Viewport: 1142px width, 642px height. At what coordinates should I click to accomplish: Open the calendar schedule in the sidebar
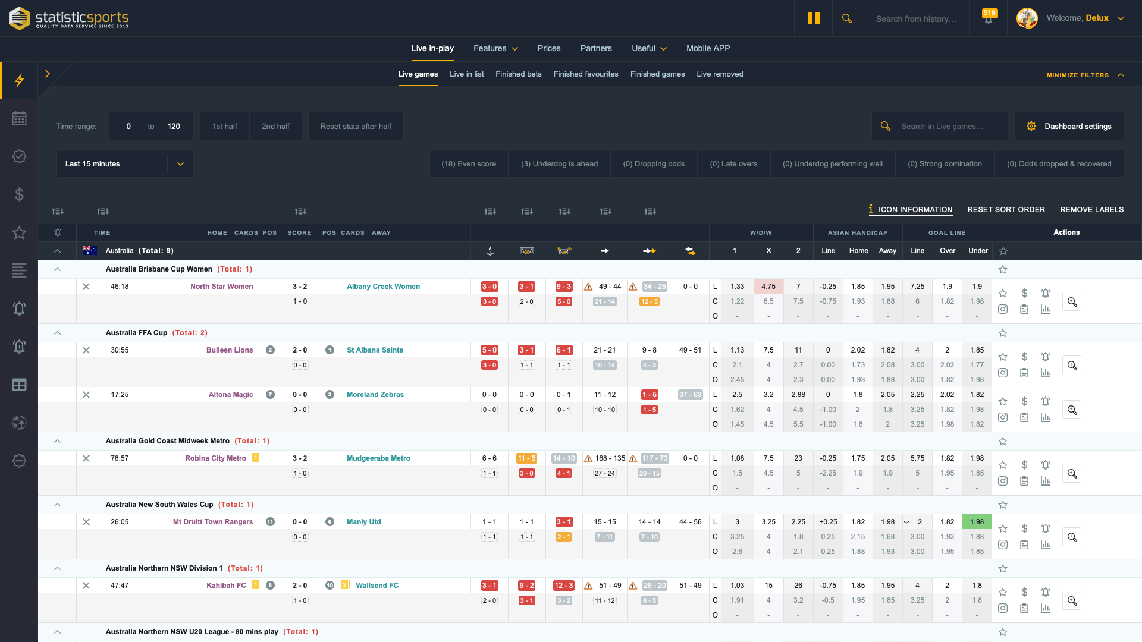coord(19,118)
